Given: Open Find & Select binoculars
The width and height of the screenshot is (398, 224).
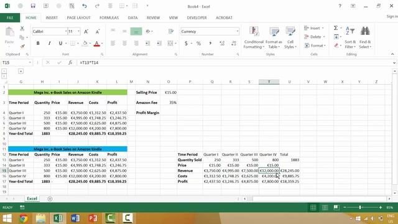Looking at the screenshot, I should pos(365,37).
